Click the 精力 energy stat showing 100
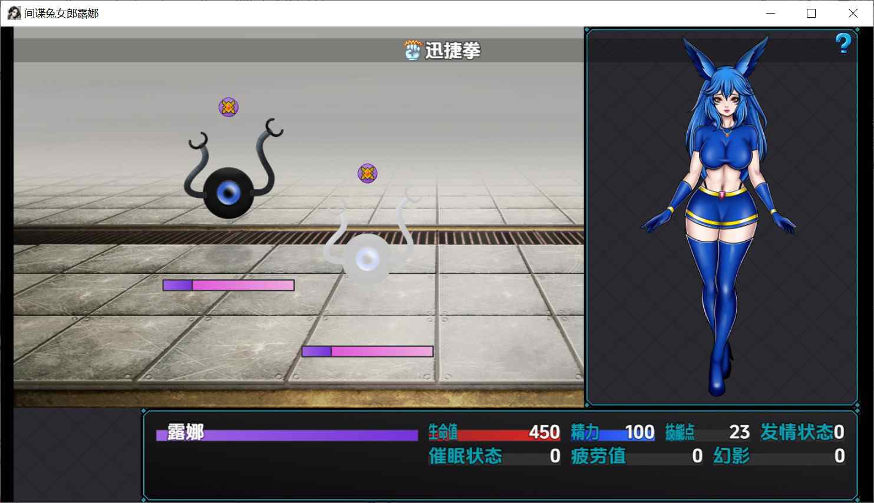The height and width of the screenshot is (503, 874). pyautogui.click(x=612, y=433)
